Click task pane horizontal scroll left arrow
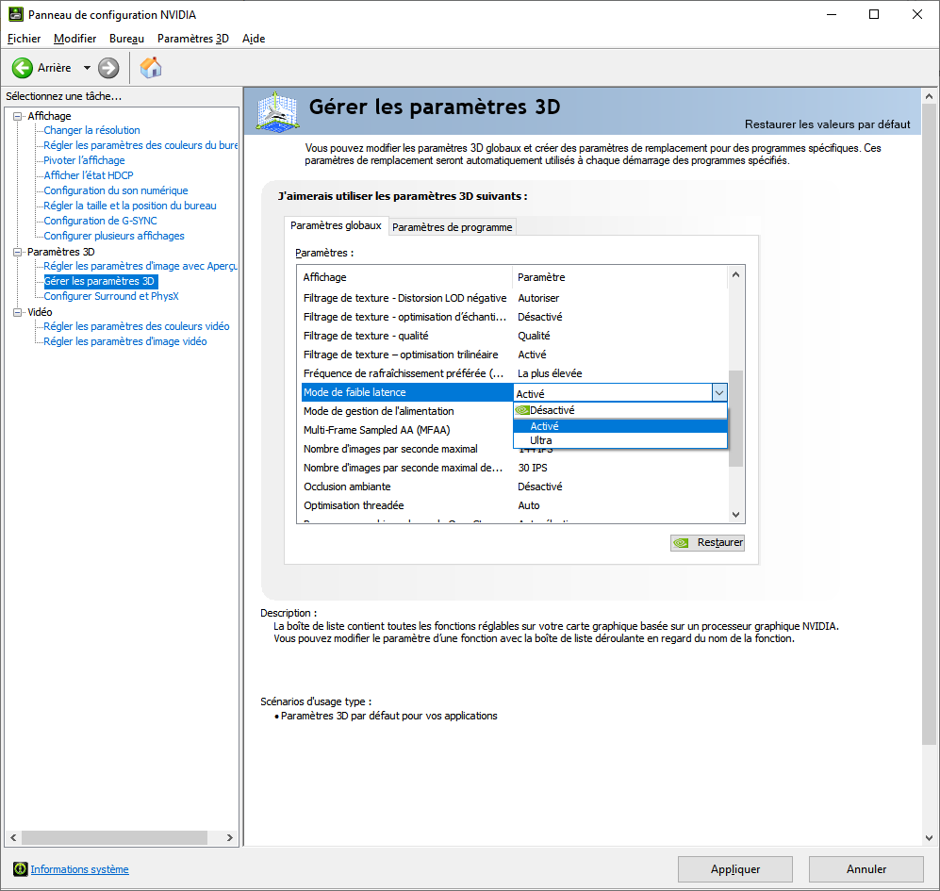The height and width of the screenshot is (891, 940). [13, 837]
